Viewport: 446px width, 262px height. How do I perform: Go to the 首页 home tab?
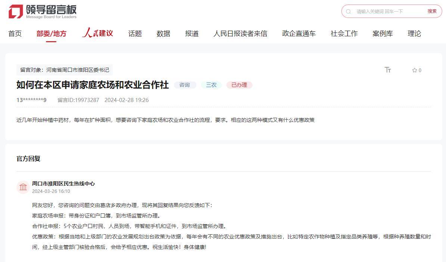point(15,34)
